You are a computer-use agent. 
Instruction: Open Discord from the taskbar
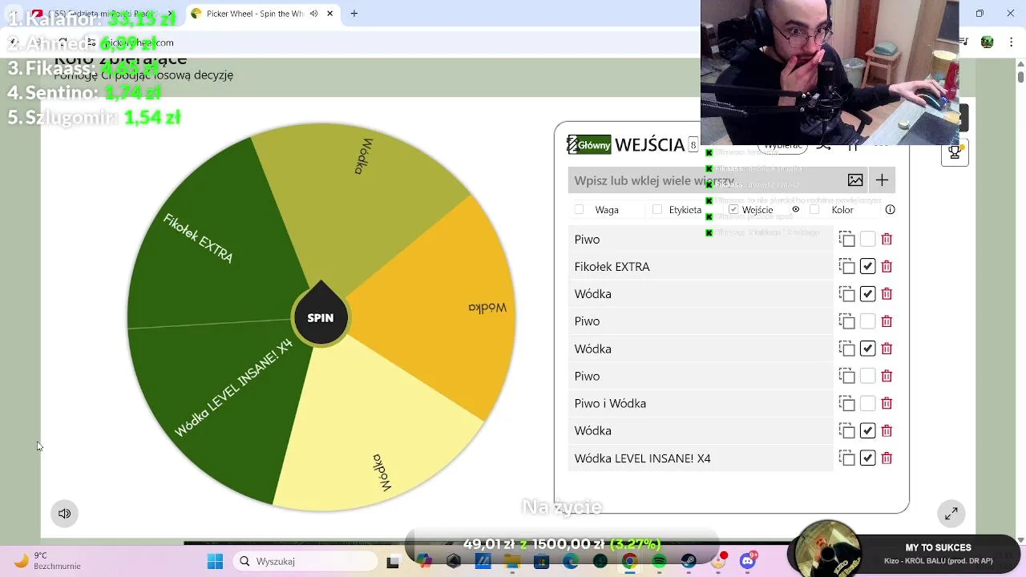tap(748, 561)
